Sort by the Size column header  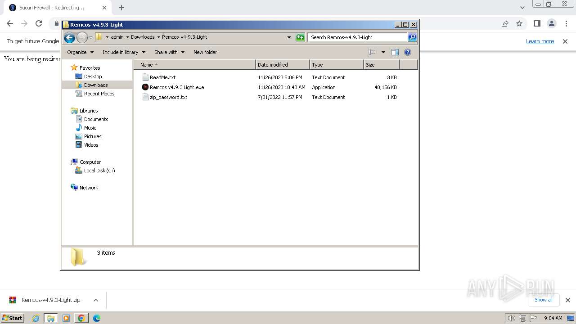(x=382, y=65)
